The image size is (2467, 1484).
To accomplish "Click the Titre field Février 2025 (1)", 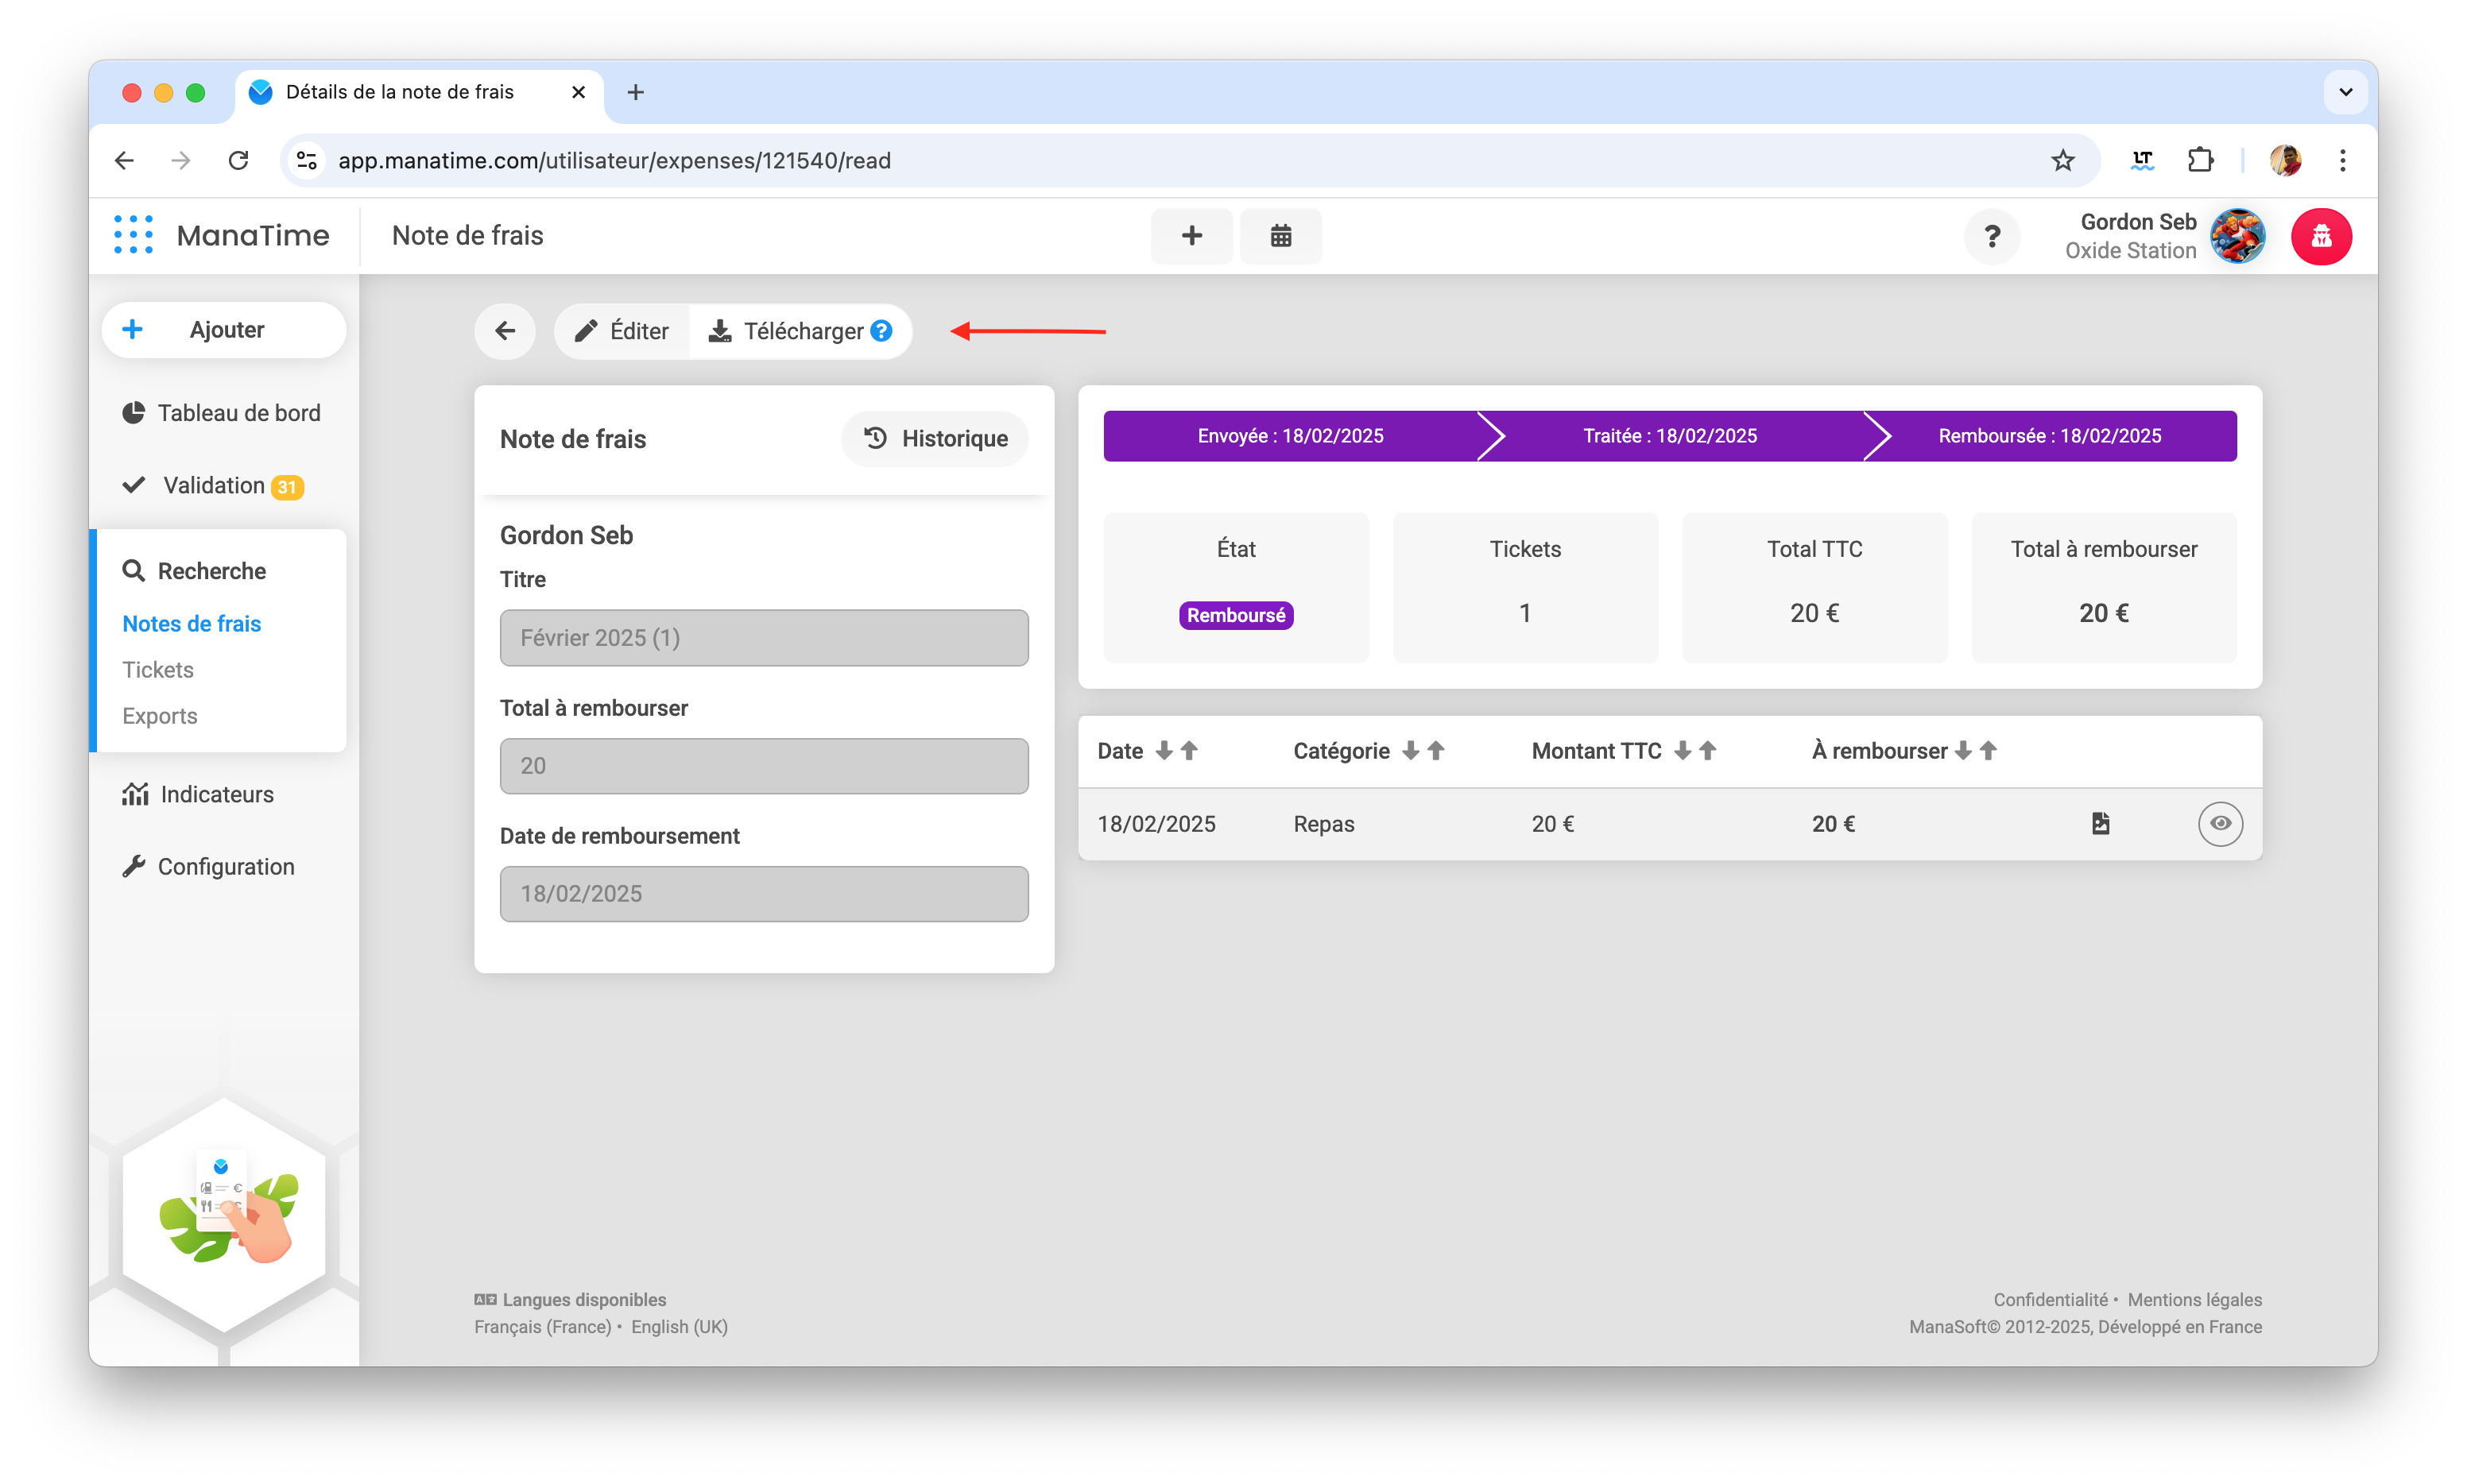I will 765,637.
